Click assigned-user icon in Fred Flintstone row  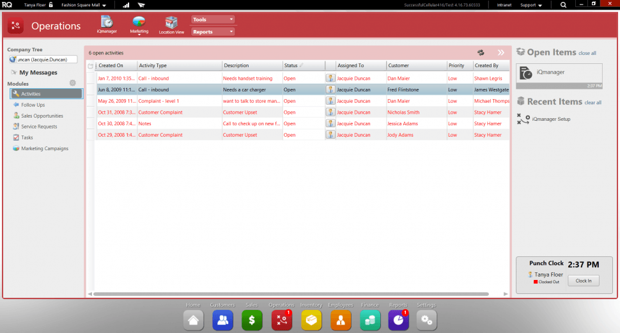tap(330, 89)
